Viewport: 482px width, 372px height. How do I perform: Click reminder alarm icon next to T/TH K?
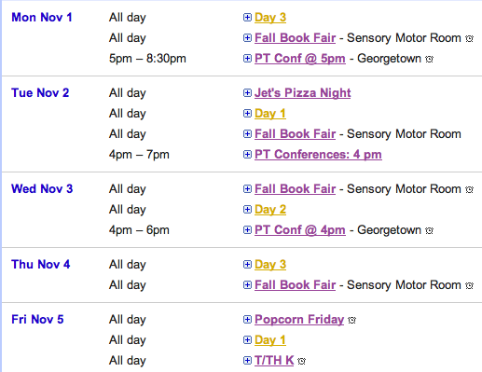pyautogui.click(x=301, y=361)
